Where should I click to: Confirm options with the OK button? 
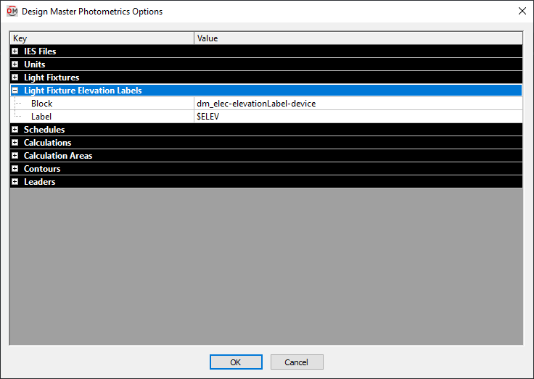[236, 362]
